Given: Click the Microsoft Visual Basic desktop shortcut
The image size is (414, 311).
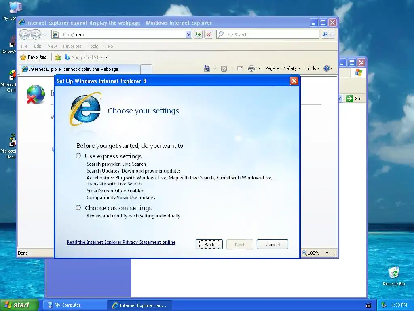Looking at the screenshot, I should click(x=12, y=141).
